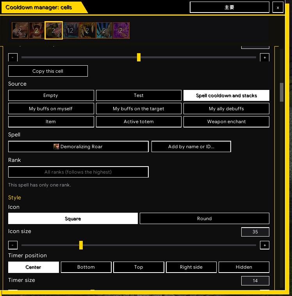Choose My buffs on the target source
The image size is (292, 296).
click(139, 109)
